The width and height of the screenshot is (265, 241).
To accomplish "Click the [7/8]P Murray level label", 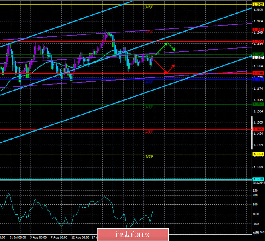I will tap(149, 7).
